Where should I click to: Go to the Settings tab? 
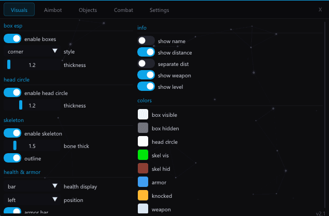tap(159, 10)
